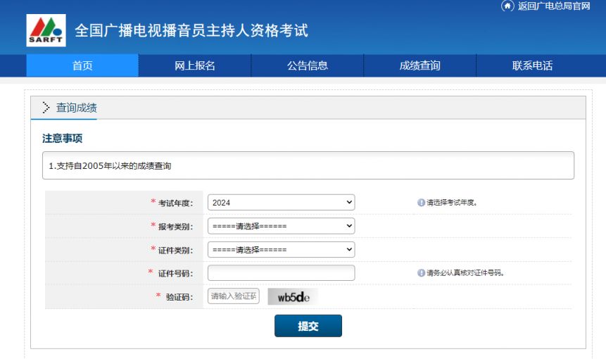Click the 证件号码 field label
Screen dimensions: 606x359
coord(175,273)
